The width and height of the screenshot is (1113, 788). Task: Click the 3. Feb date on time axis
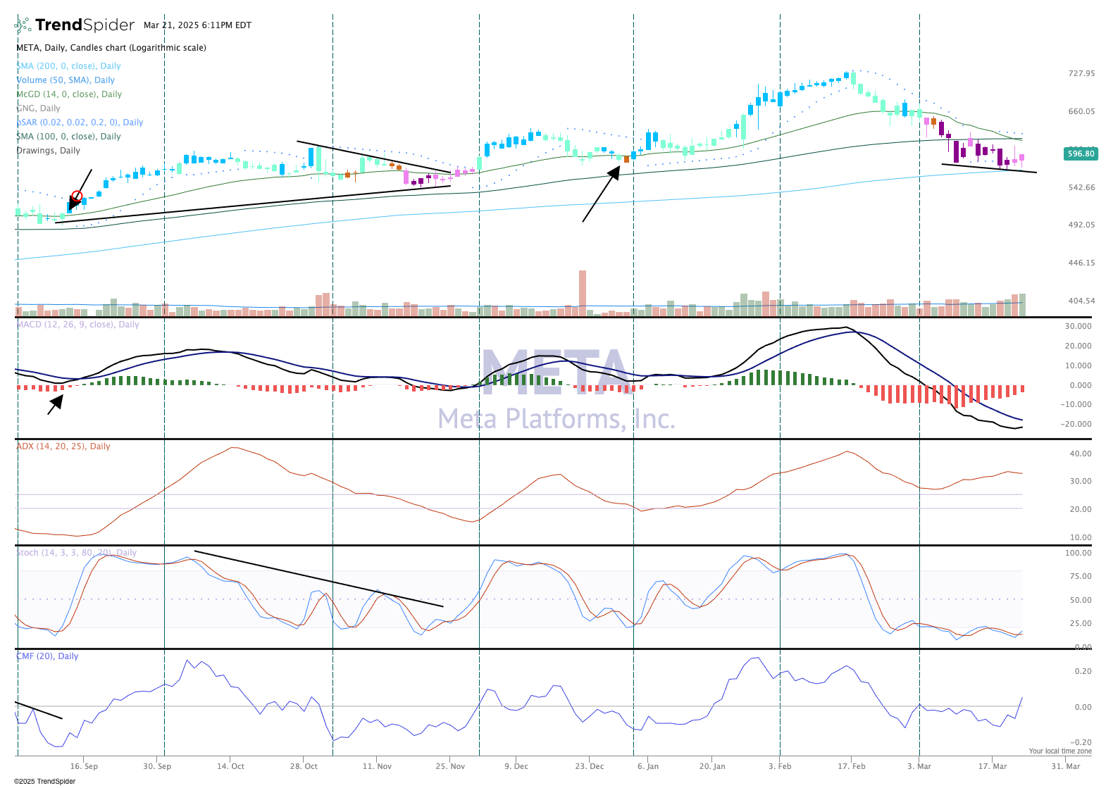pos(780,766)
